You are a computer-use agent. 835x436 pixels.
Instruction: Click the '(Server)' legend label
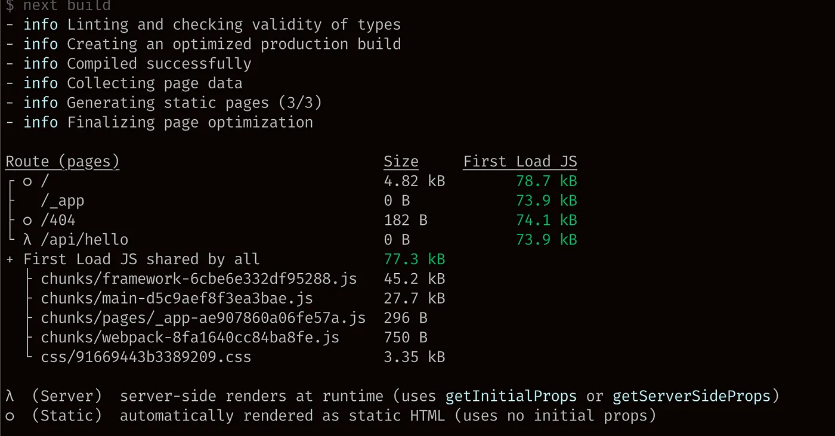click(x=67, y=396)
